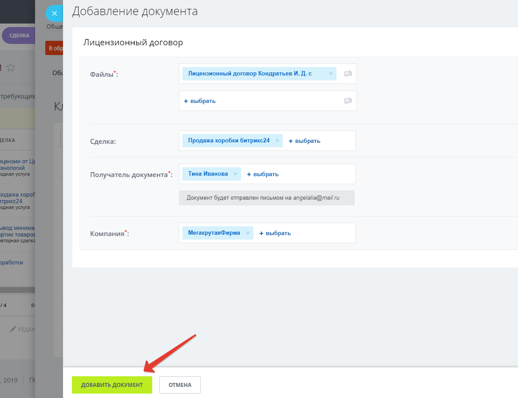518x398 pixels.
Task: Open the Лицензионный договор Кондратьев file name
Action: point(250,74)
